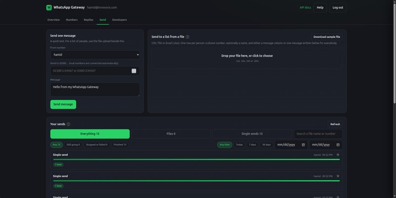The height and width of the screenshot is (198, 396).
Task: Click the Send one message heading
Action: point(63,36)
